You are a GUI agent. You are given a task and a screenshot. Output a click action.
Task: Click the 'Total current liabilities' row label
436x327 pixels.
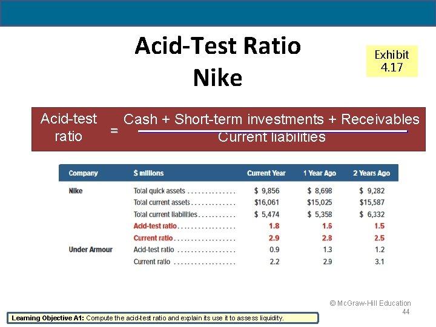coord(165,214)
